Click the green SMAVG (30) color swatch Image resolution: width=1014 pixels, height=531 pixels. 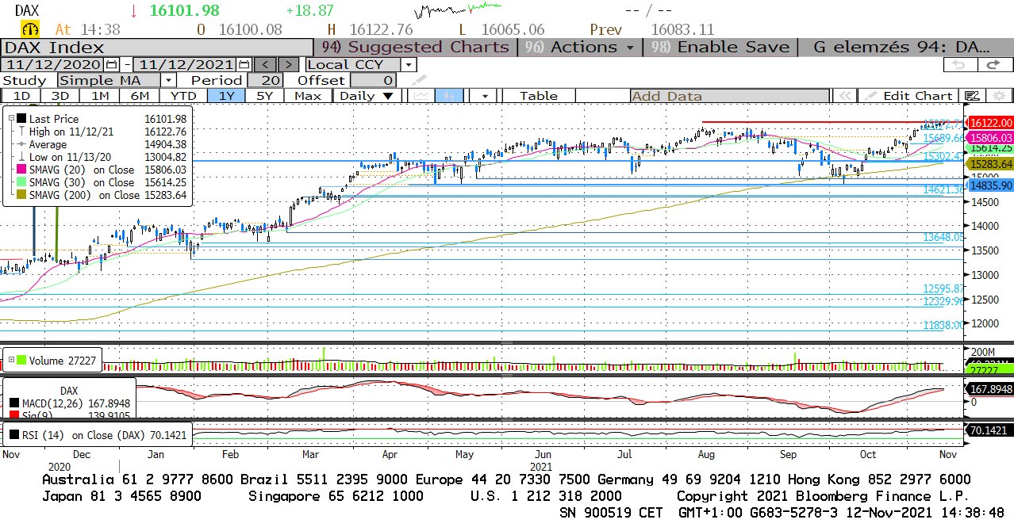(21, 181)
